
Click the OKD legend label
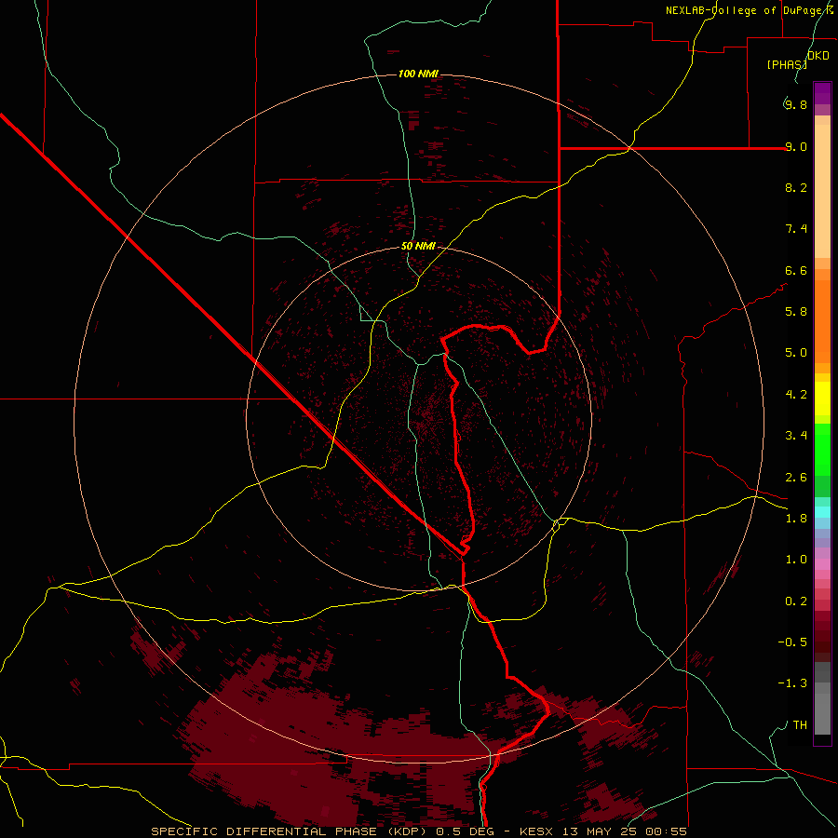tap(818, 56)
